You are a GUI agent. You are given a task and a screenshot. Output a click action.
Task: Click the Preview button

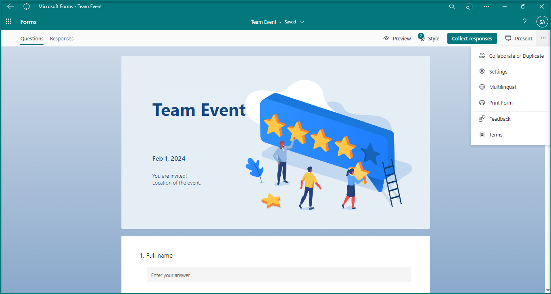397,39
